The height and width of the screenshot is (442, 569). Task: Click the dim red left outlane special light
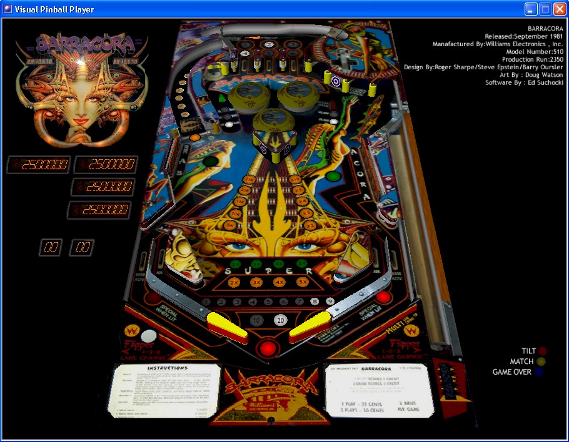click(153, 298)
